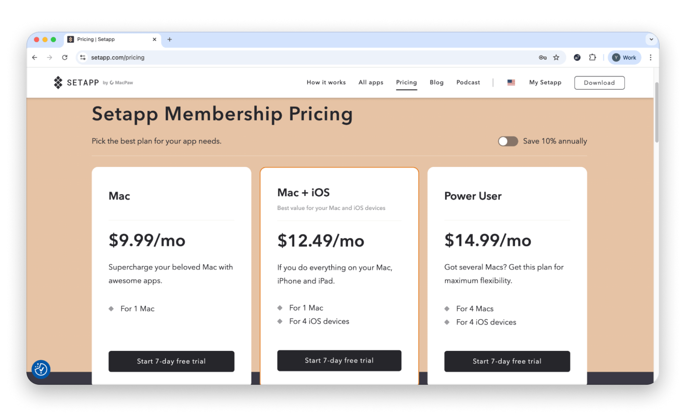Open the password manager key icon
This screenshot has width=686, height=420.
point(543,57)
